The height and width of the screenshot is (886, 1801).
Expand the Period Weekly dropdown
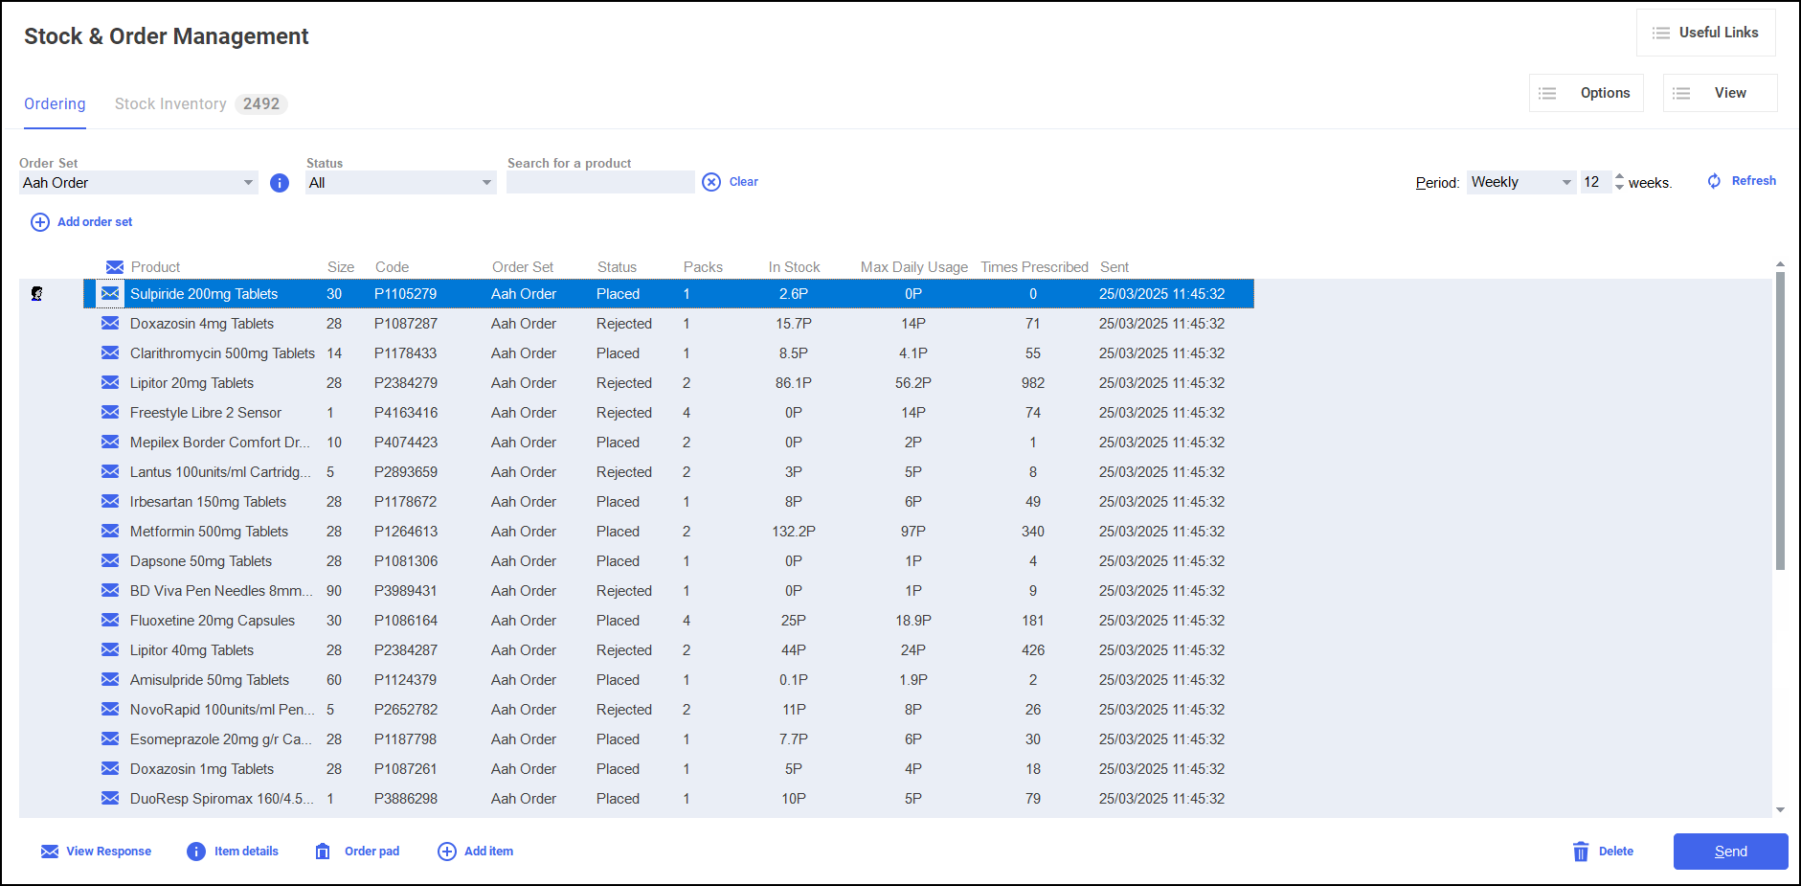click(1566, 183)
